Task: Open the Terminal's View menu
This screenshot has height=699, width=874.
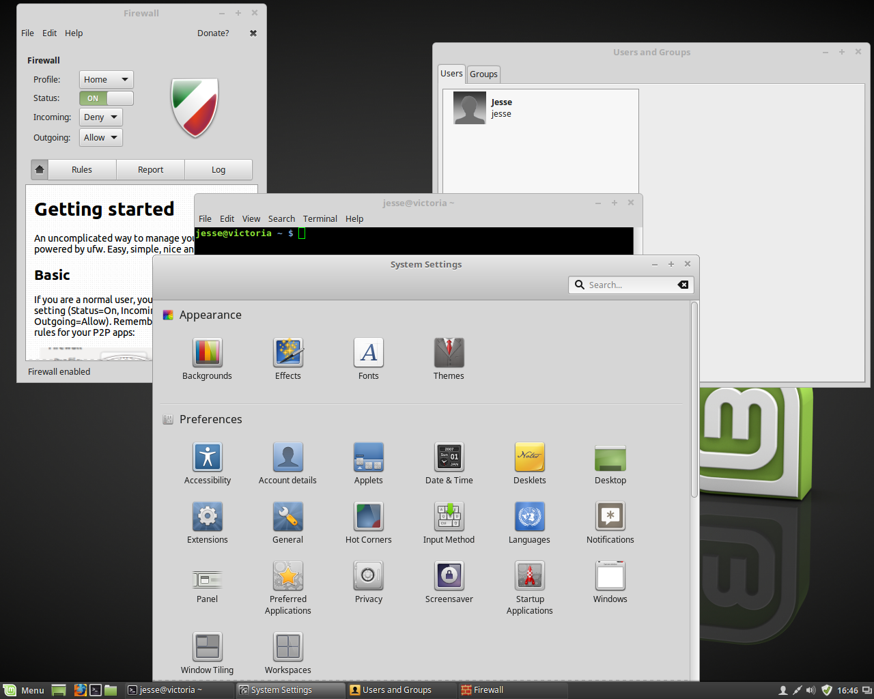Action: pyautogui.click(x=251, y=218)
